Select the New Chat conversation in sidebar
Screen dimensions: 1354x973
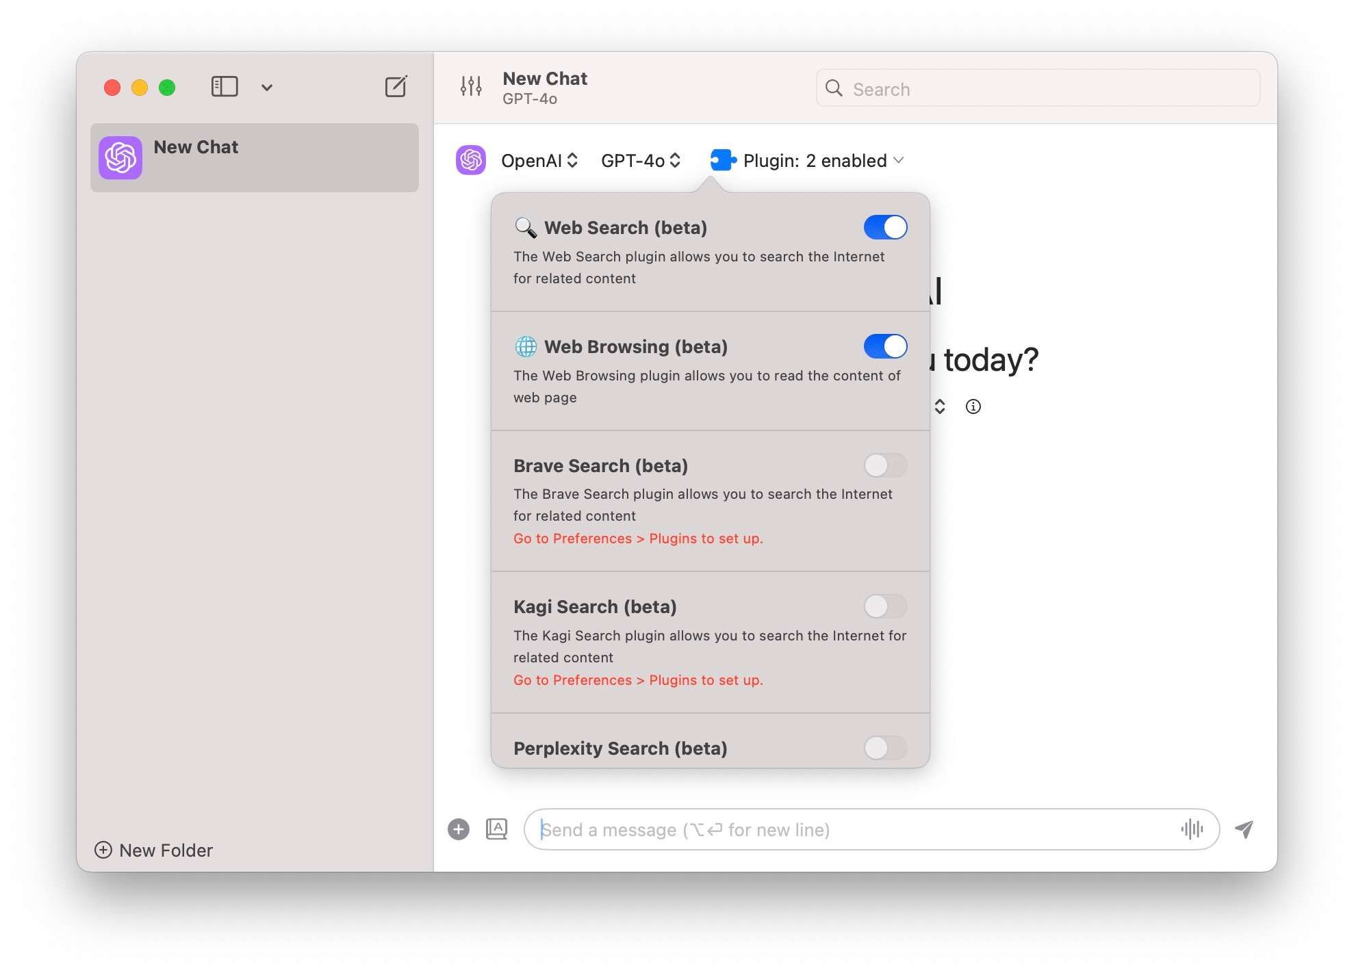[255, 157]
